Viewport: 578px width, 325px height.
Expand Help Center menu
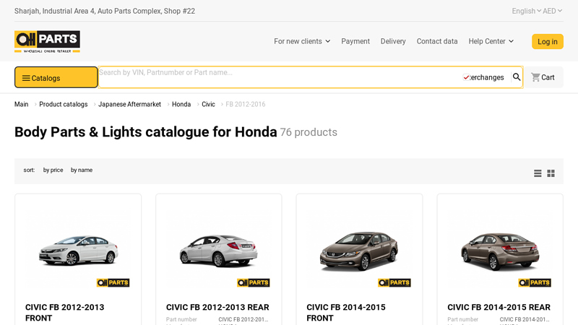[x=491, y=41]
